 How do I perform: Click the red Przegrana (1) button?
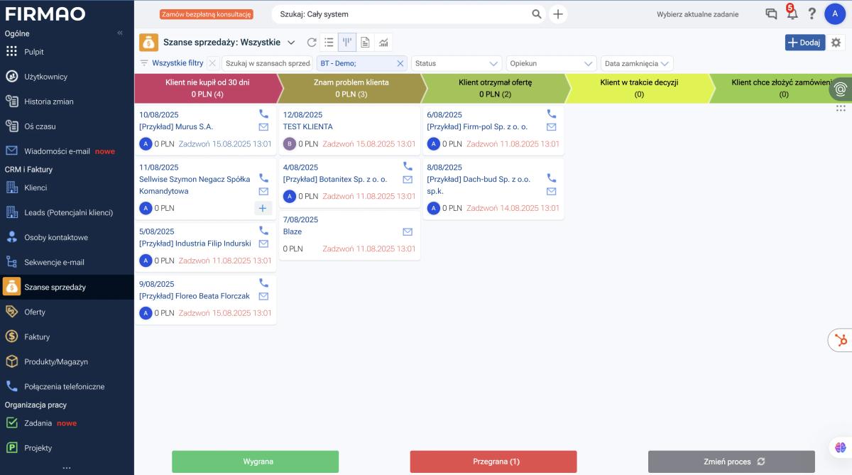[x=493, y=462]
